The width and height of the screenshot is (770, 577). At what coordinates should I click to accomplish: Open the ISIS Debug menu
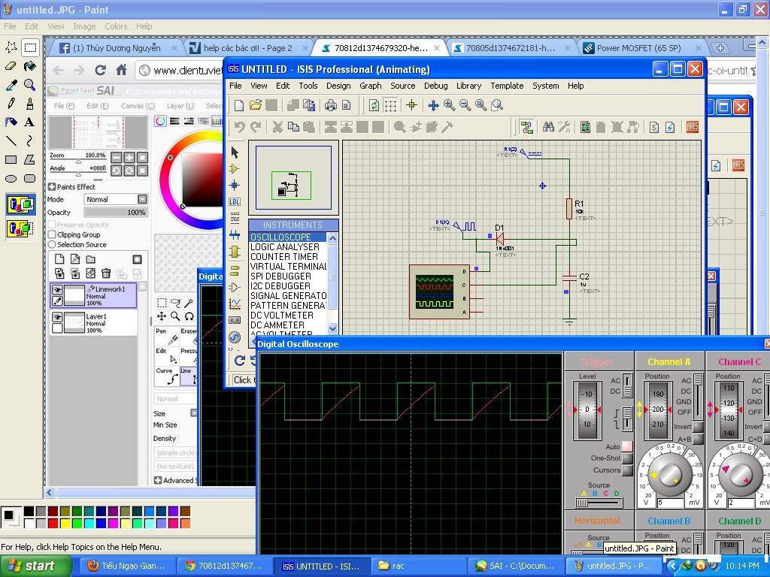[x=435, y=86]
